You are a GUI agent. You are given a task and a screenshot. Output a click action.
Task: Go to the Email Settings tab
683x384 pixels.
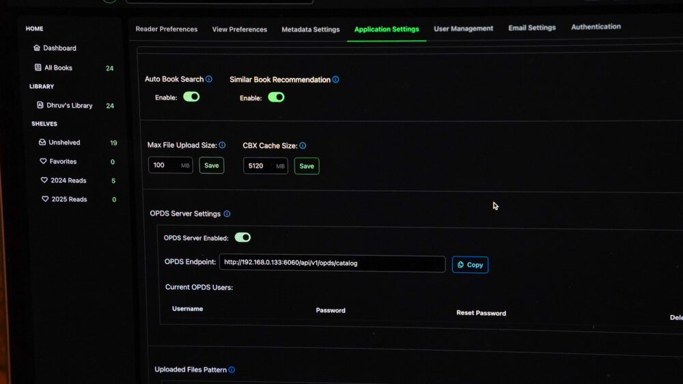coord(532,28)
